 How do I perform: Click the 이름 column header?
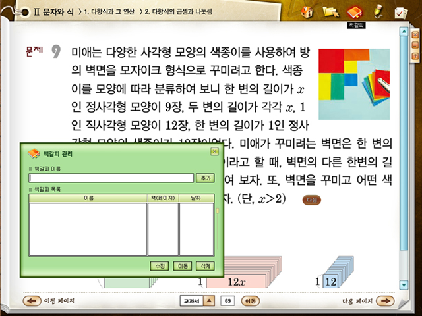point(88,197)
